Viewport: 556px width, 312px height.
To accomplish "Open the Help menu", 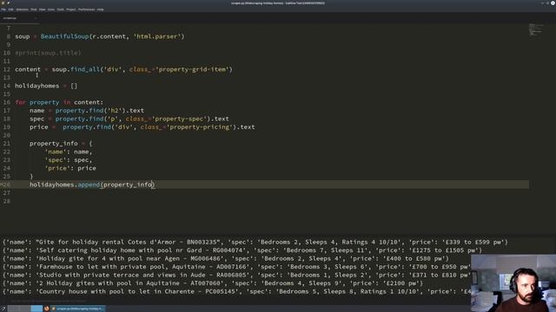I will (x=101, y=10).
